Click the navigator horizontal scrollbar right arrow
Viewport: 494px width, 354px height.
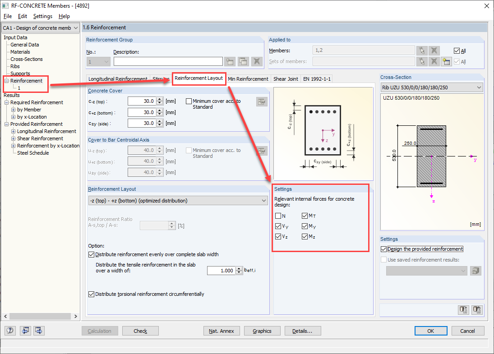[x=76, y=316]
